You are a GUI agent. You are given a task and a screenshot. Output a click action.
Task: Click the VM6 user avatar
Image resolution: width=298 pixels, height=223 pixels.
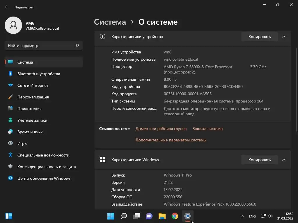[13, 25]
